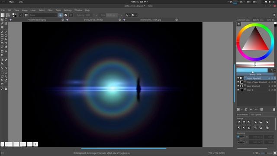
Task: Switch to the HoopRGBSolid.png document tab
Action: click(x=36, y=20)
